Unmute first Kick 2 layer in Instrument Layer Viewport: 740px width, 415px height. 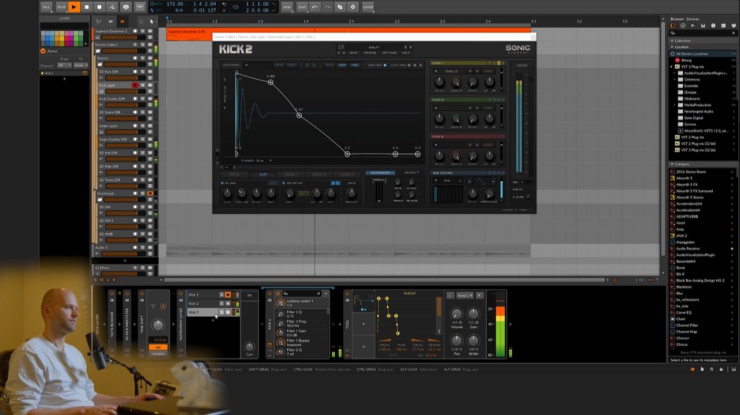coord(228,295)
